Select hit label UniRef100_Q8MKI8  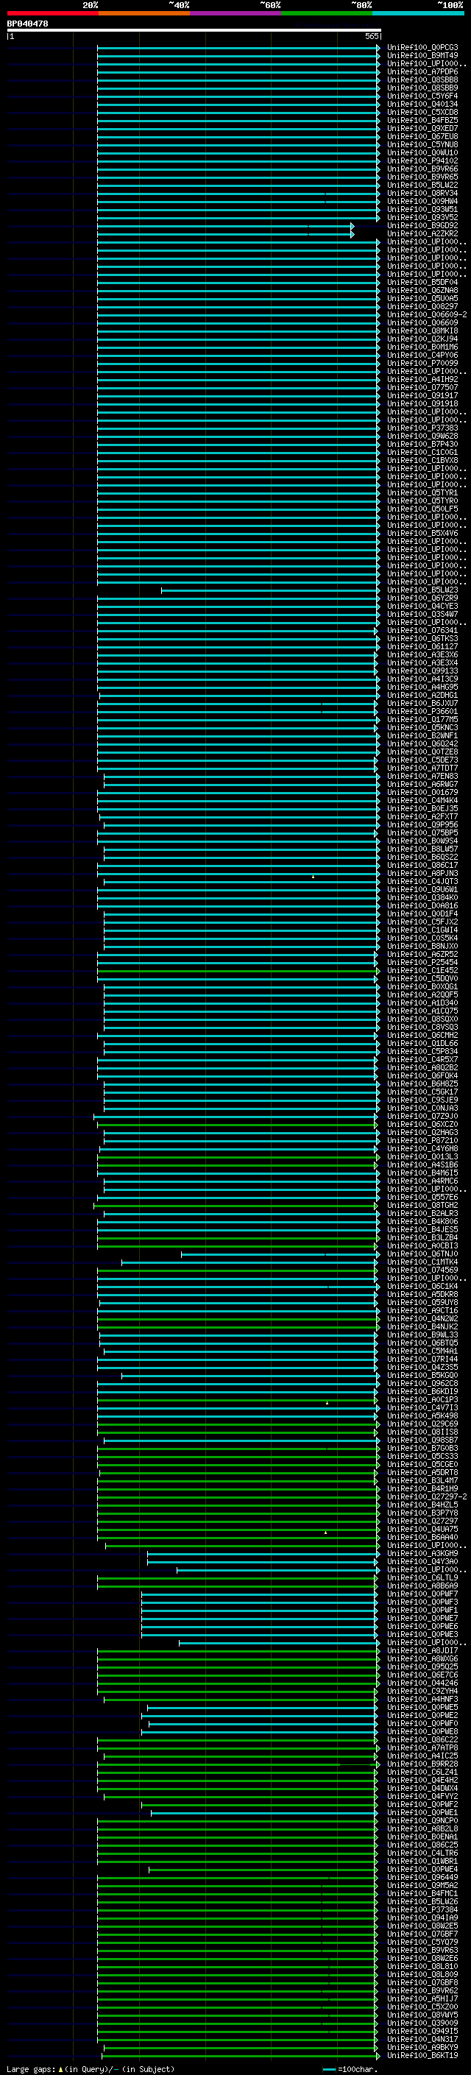coord(422,331)
